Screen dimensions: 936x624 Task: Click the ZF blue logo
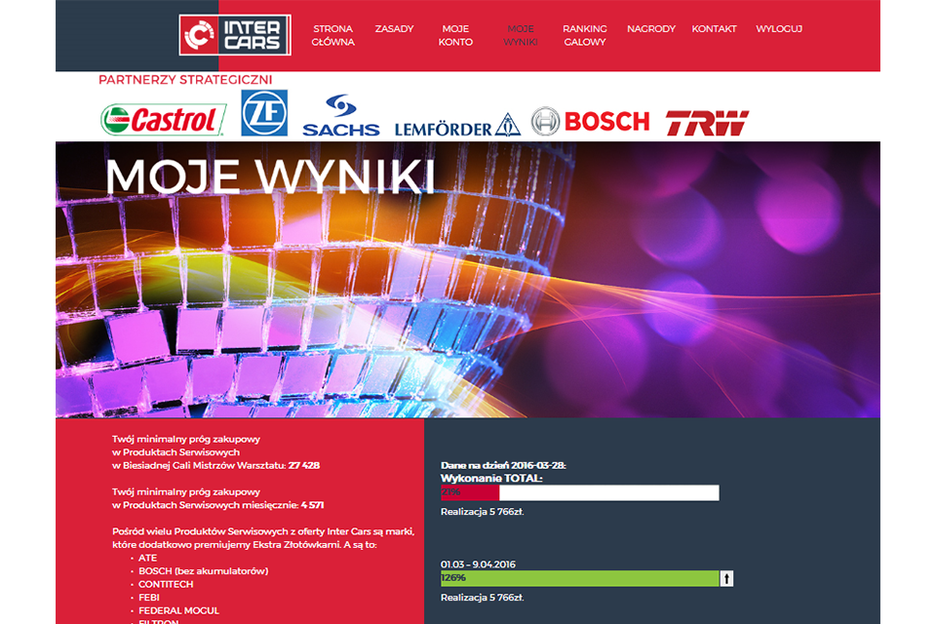tap(264, 113)
